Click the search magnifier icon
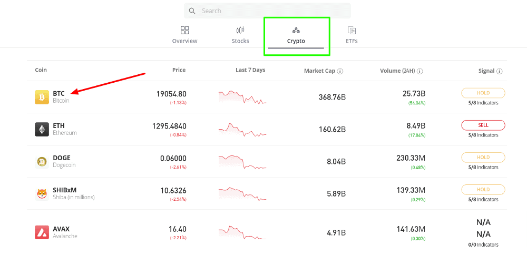This screenshot has height=254, width=527. click(x=192, y=11)
